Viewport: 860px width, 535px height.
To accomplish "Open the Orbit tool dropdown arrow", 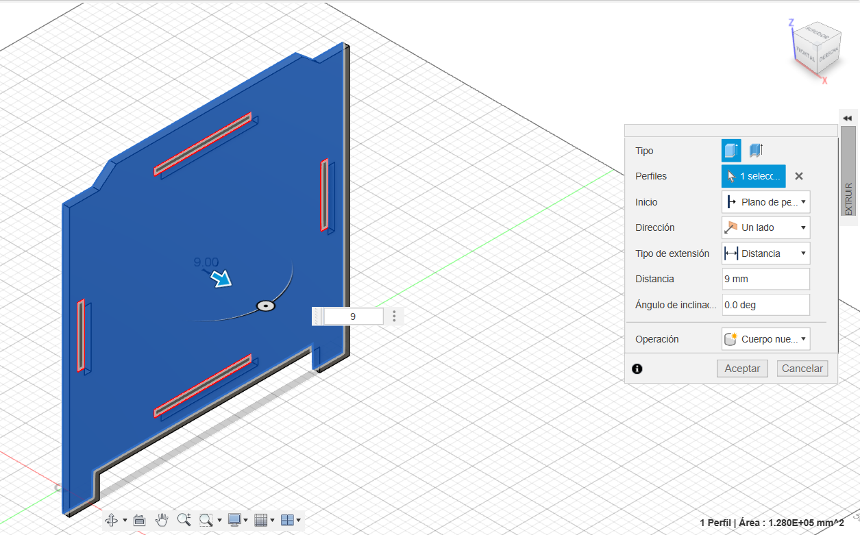I will [125, 521].
